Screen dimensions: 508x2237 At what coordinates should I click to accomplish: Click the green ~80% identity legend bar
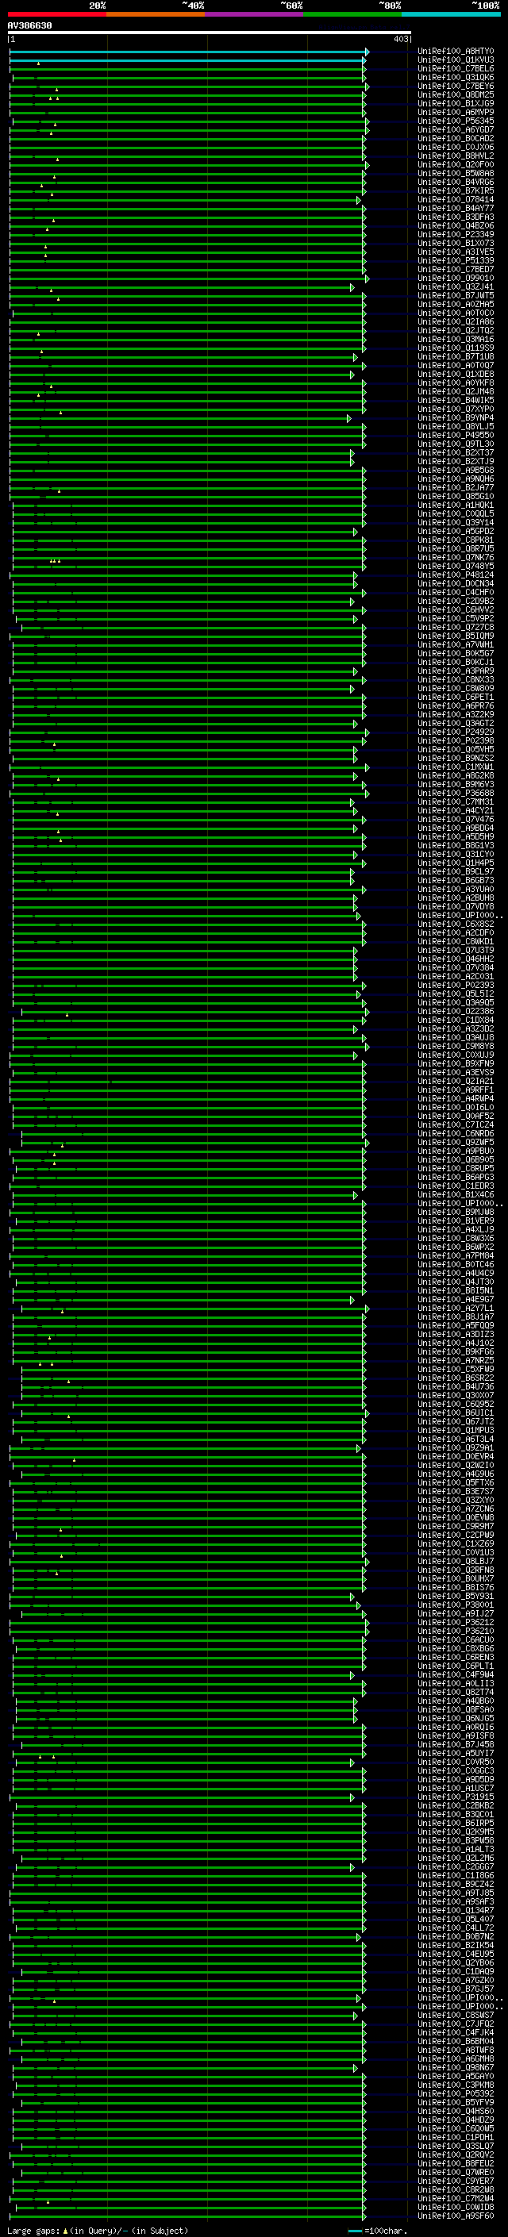coord(352,14)
